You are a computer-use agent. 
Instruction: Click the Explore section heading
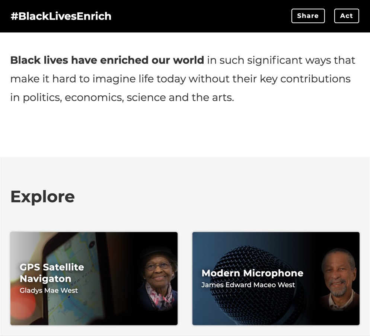click(42, 196)
